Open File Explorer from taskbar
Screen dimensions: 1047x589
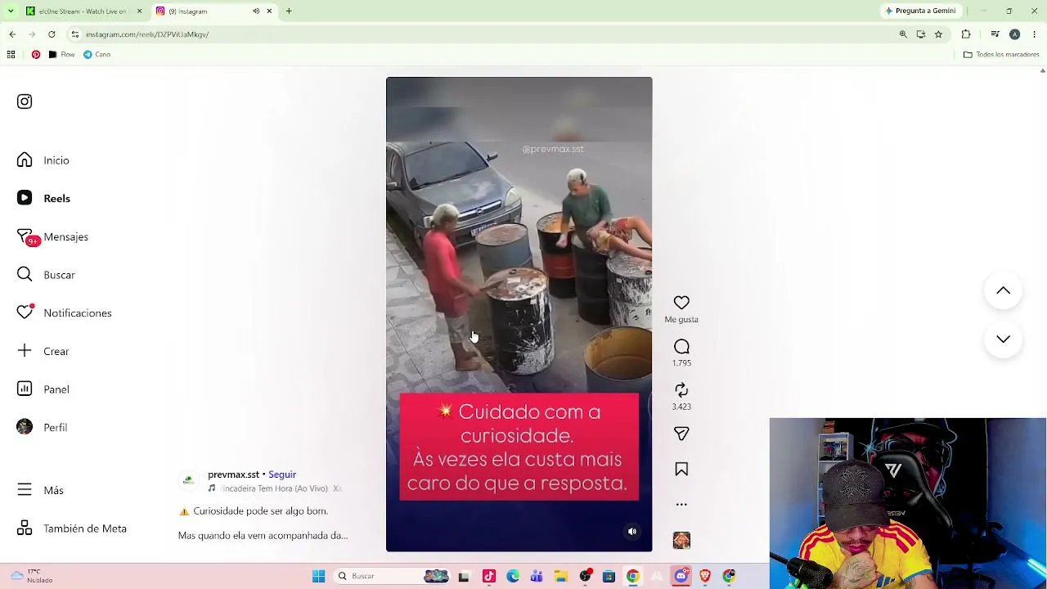[560, 577]
